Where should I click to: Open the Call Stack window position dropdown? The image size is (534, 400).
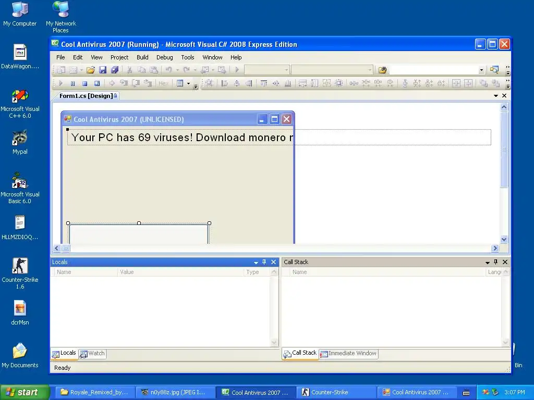488,262
